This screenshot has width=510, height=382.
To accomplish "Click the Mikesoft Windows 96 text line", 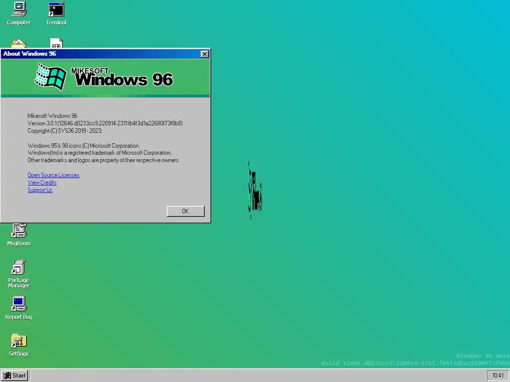I will coord(52,116).
